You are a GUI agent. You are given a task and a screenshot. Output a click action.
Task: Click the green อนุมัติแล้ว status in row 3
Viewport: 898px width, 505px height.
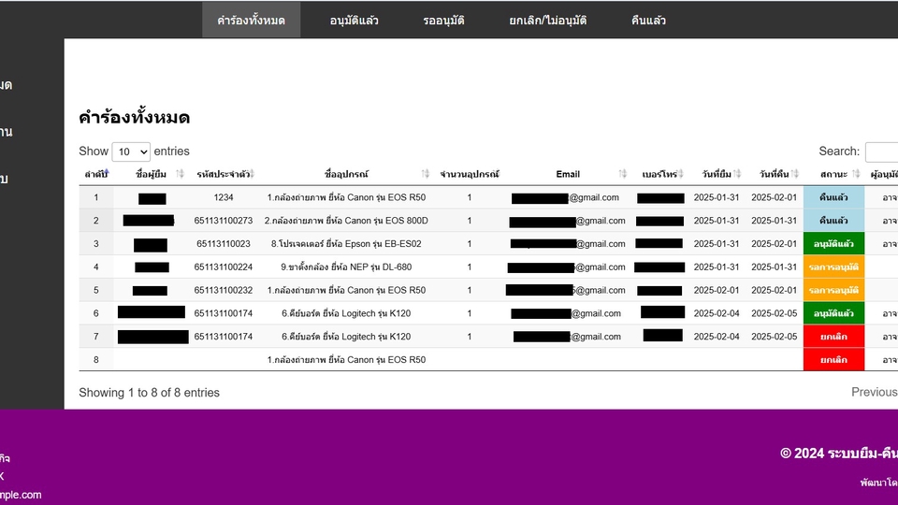[x=833, y=244]
